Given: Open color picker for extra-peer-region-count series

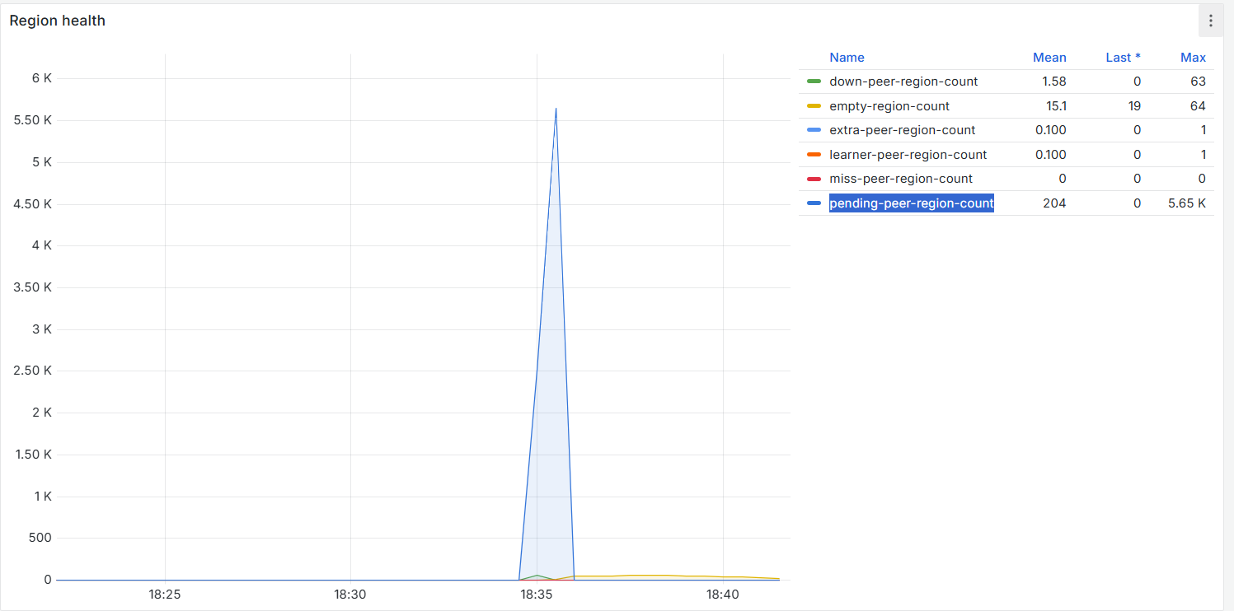Looking at the screenshot, I should point(814,130).
